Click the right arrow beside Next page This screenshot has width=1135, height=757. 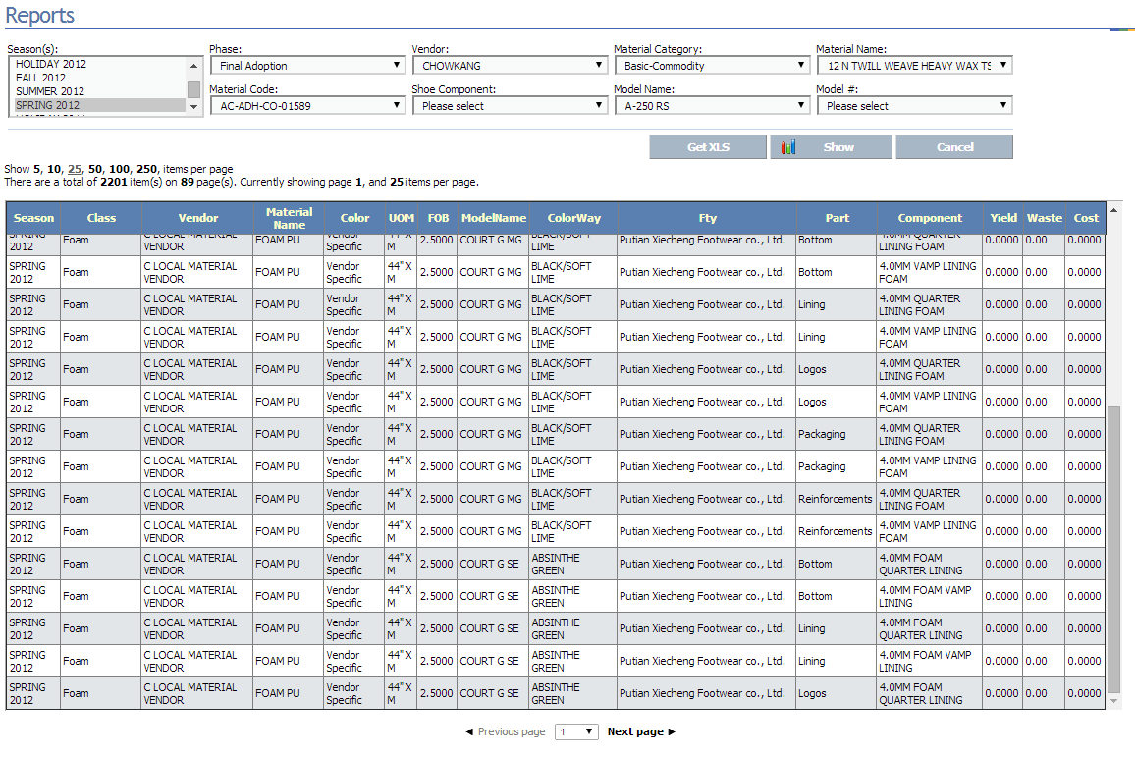[672, 731]
